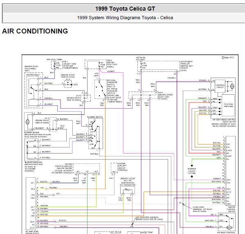Select the blower resistor component

click(32, 150)
